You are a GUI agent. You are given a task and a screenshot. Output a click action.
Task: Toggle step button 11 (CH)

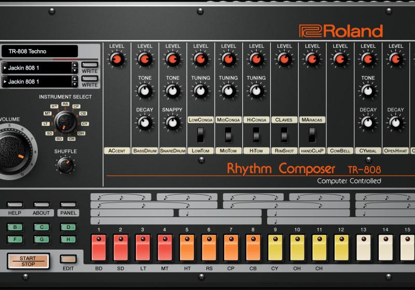pos(320,248)
